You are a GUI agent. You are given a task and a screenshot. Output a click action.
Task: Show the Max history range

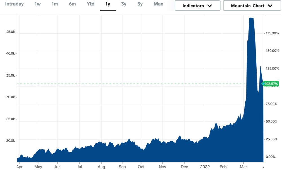(158, 4)
